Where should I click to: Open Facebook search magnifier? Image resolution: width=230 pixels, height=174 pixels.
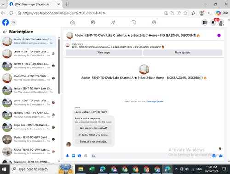coord(14,22)
